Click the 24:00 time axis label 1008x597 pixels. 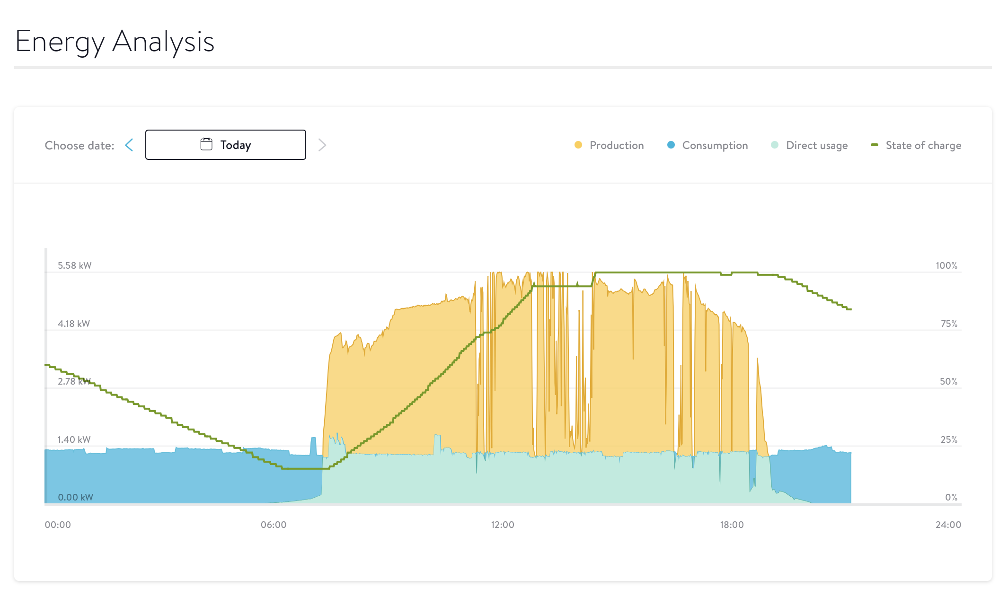(948, 525)
